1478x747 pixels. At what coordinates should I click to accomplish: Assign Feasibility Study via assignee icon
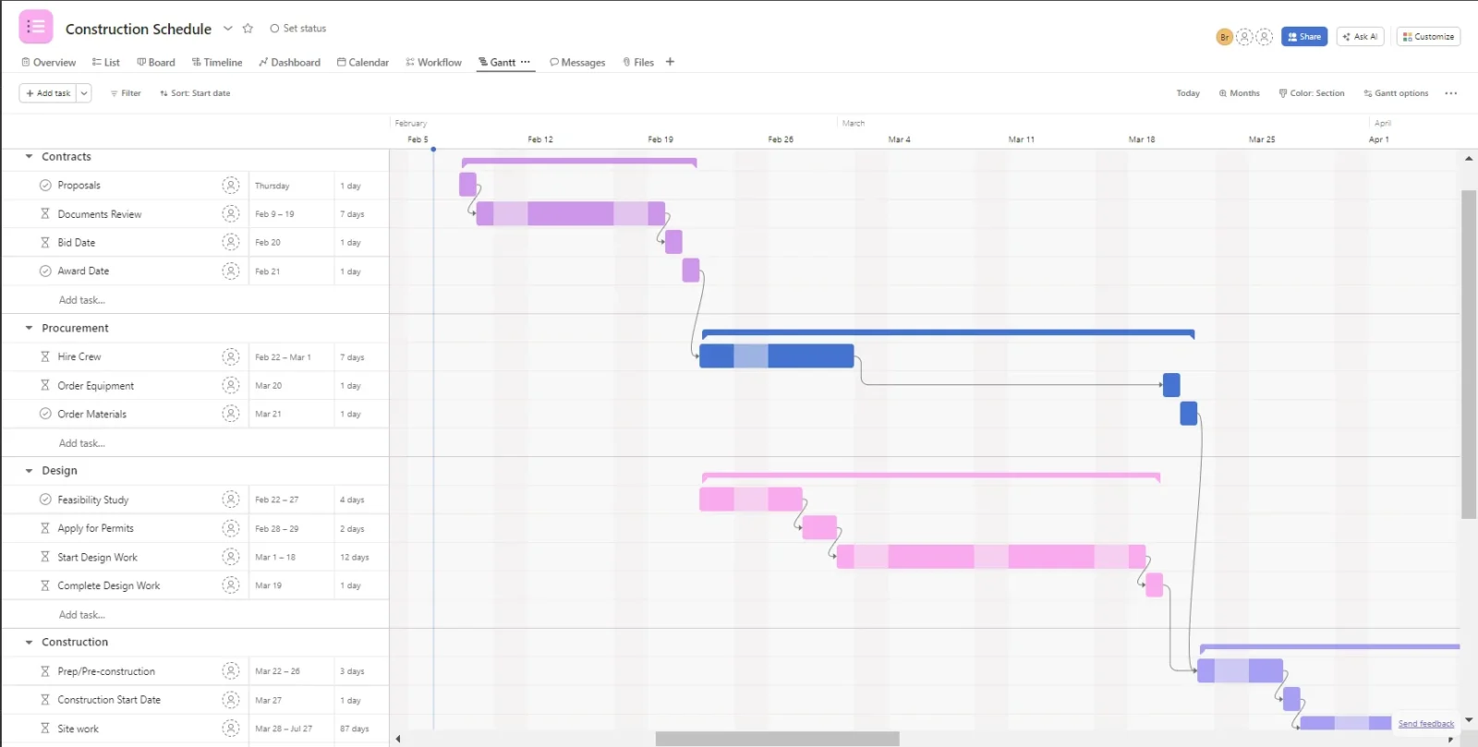[x=231, y=500]
